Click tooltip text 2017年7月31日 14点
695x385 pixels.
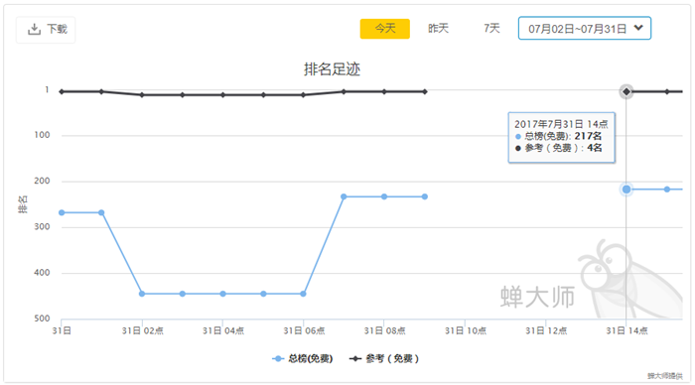(561, 124)
